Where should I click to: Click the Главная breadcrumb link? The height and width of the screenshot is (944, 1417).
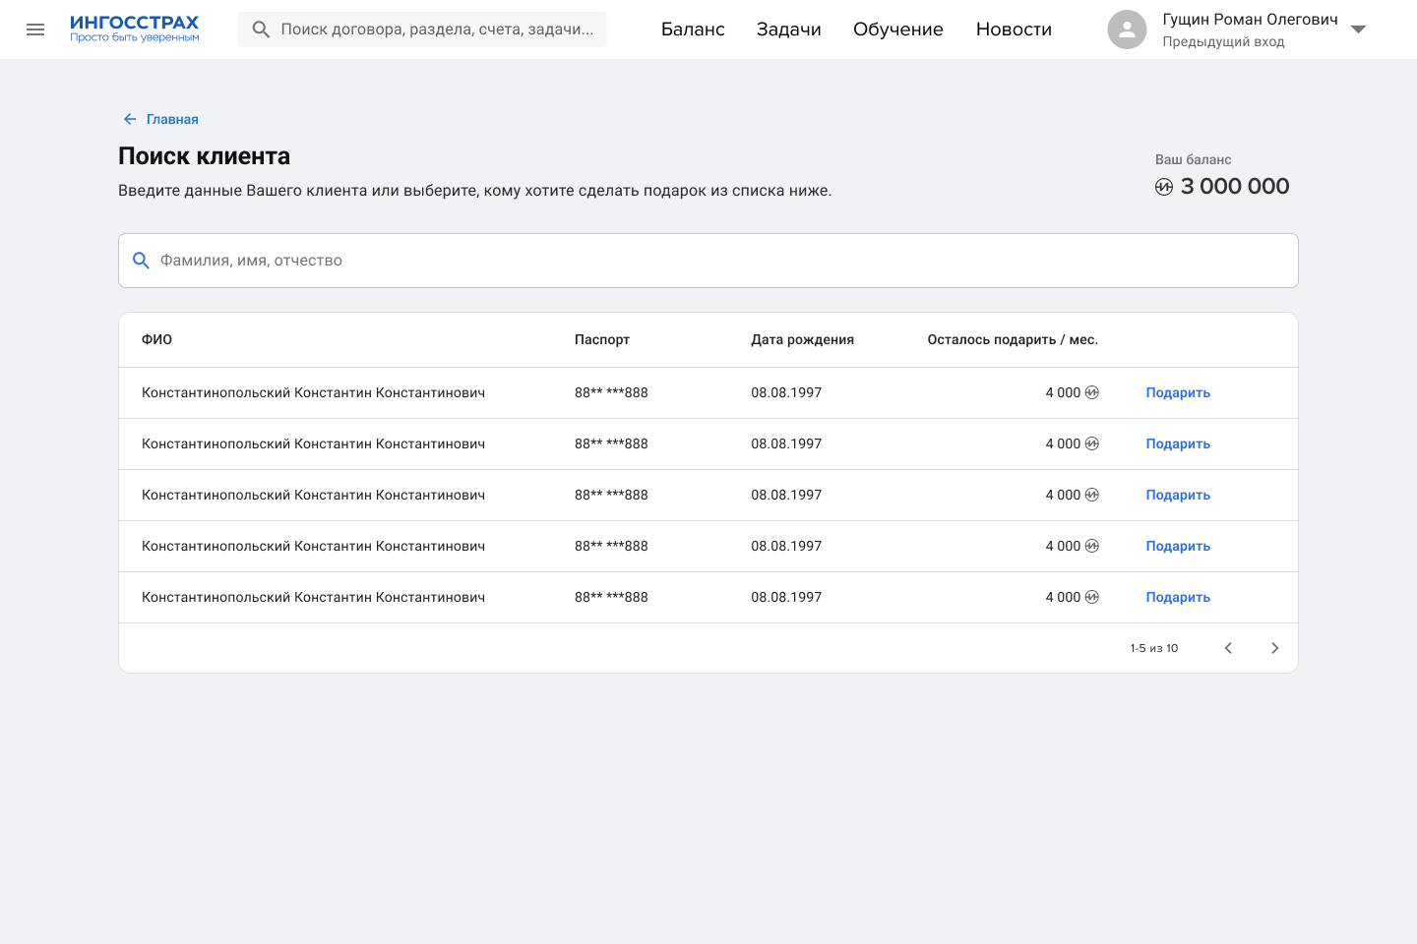click(x=172, y=119)
